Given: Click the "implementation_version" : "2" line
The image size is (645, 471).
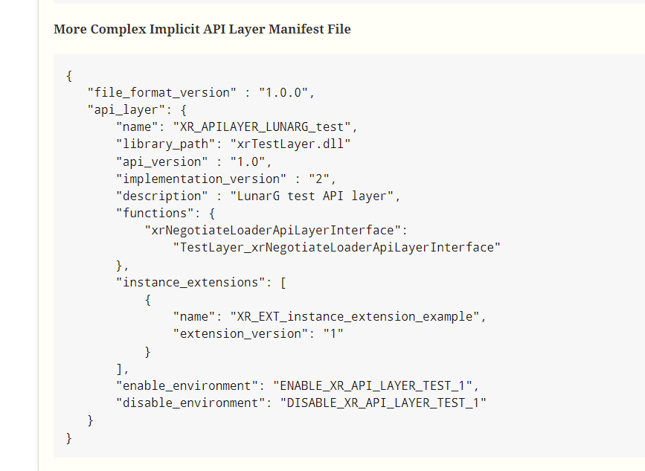Looking at the screenshot, I should 226,179.
